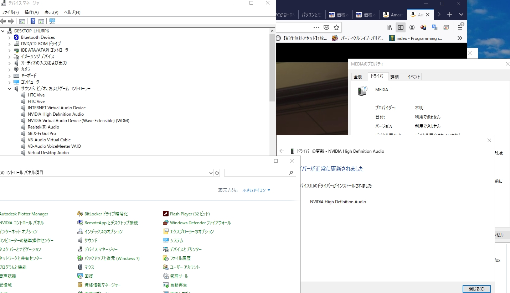
Task: Click the Forward arrow in Device Manager toolbar
Action: coord(11,21)
